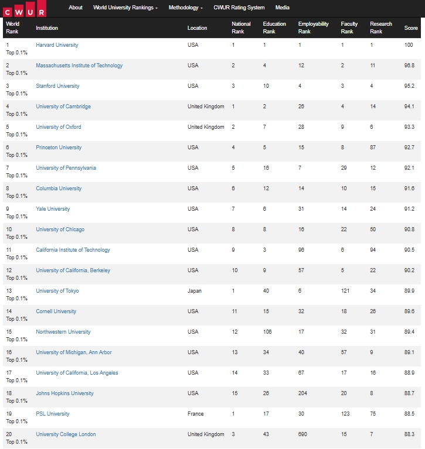Expand the Methodology dropdown

pos(186,8)
